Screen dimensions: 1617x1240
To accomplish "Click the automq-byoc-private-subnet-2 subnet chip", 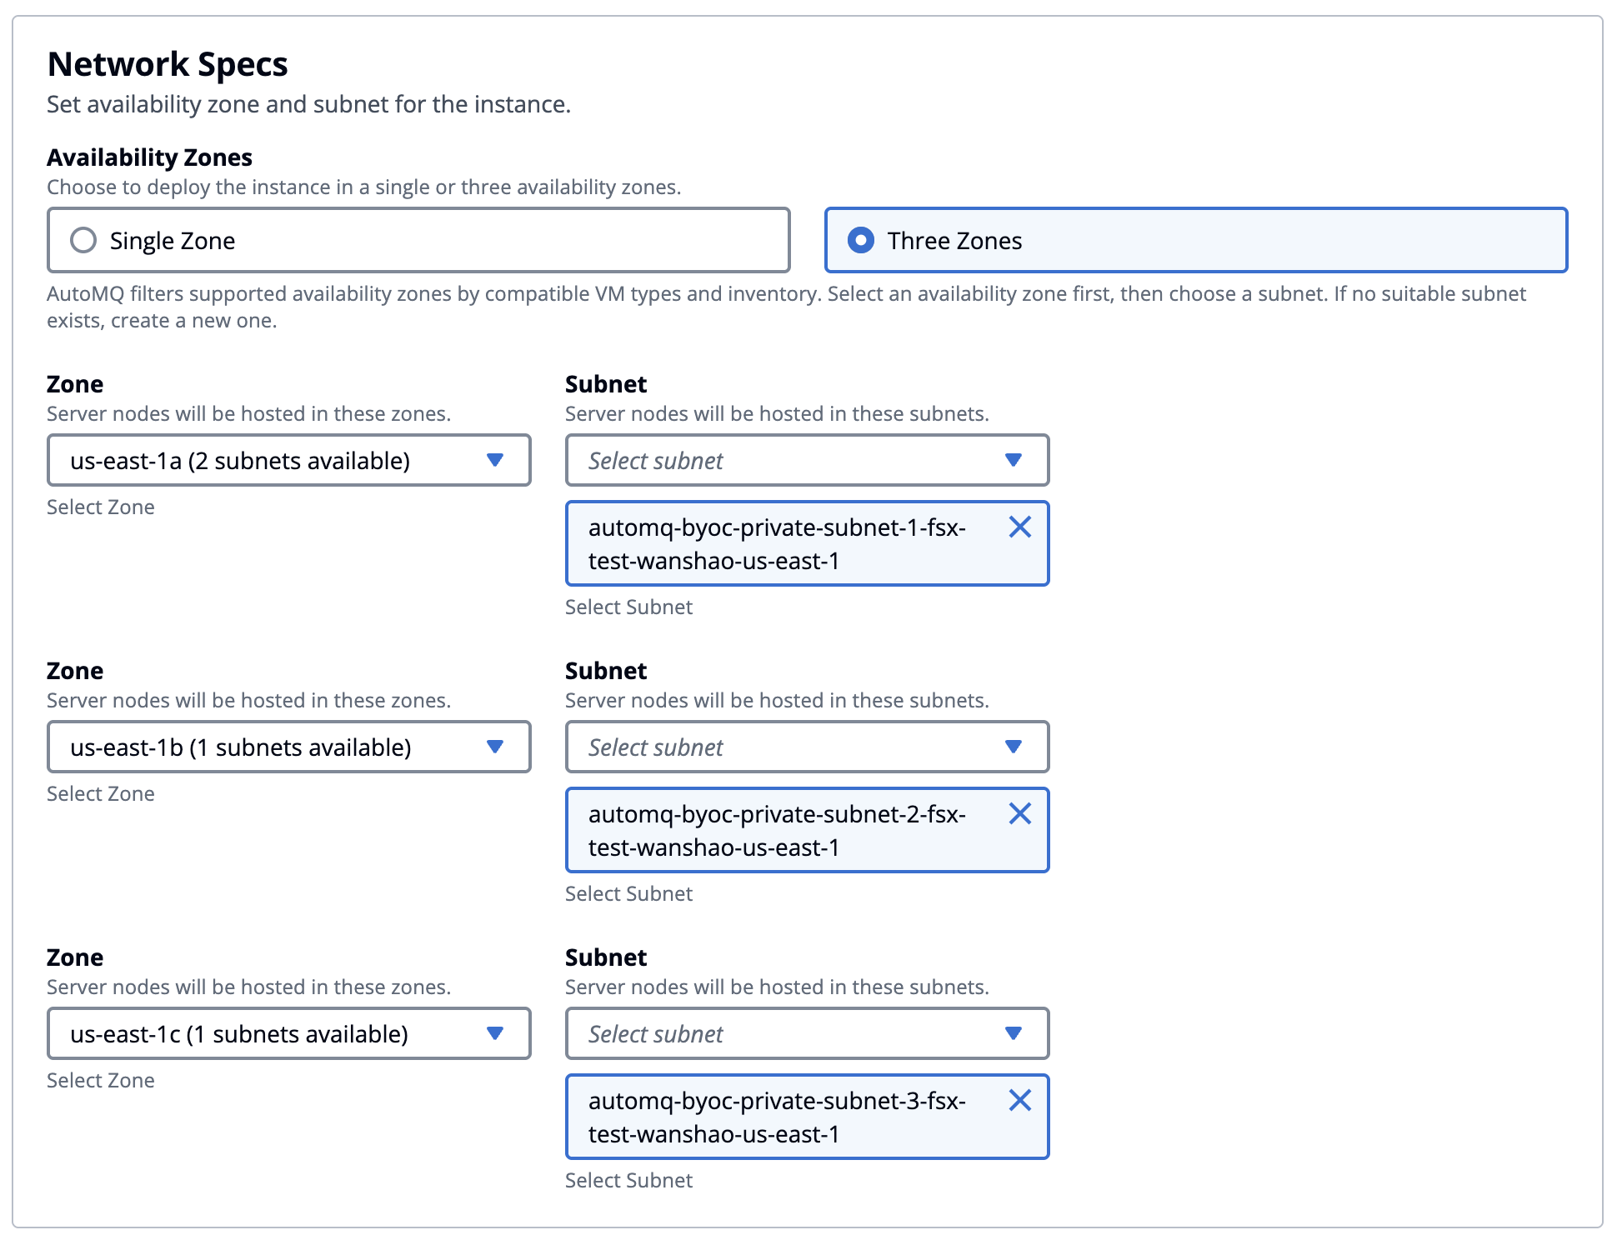I will click(775, 831).
